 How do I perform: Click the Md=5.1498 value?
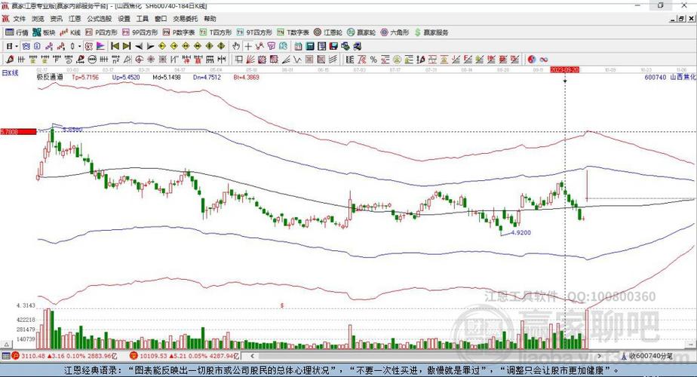(x=167, y=77)
